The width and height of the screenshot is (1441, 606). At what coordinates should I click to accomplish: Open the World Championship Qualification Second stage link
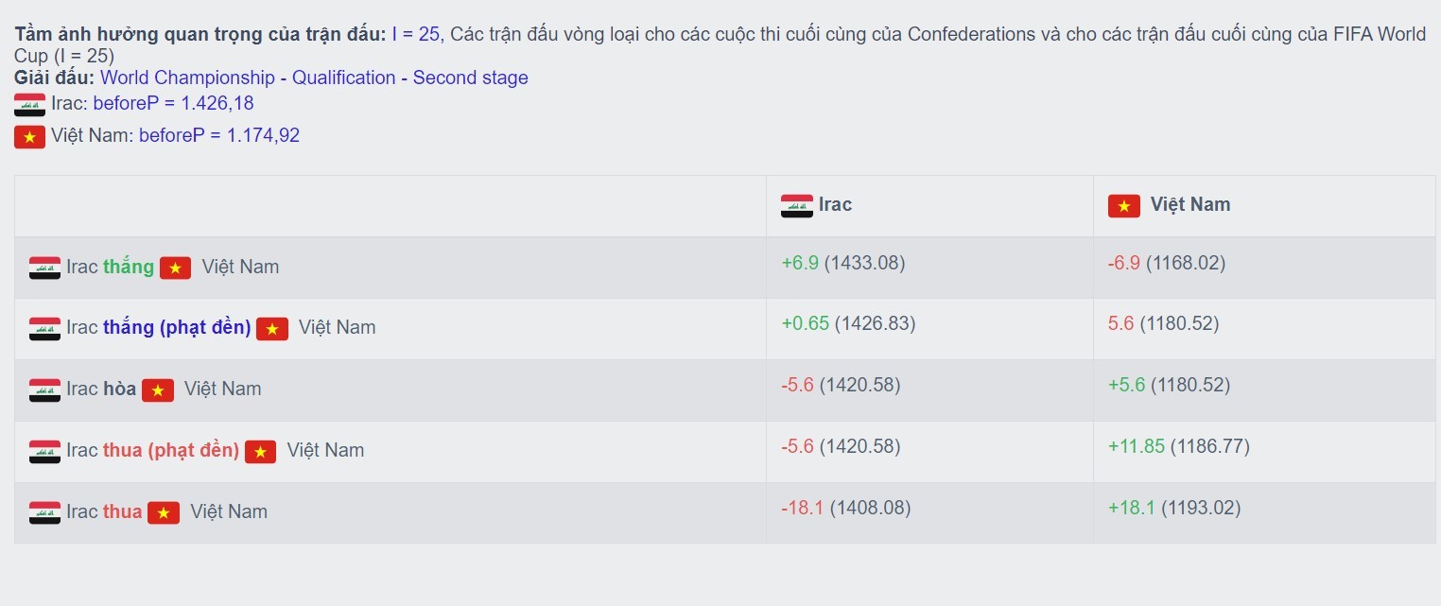coord(314,78)
